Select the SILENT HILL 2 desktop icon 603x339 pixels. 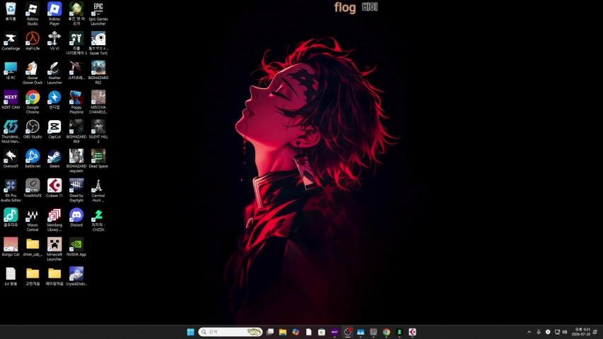(x=98, y=132)
